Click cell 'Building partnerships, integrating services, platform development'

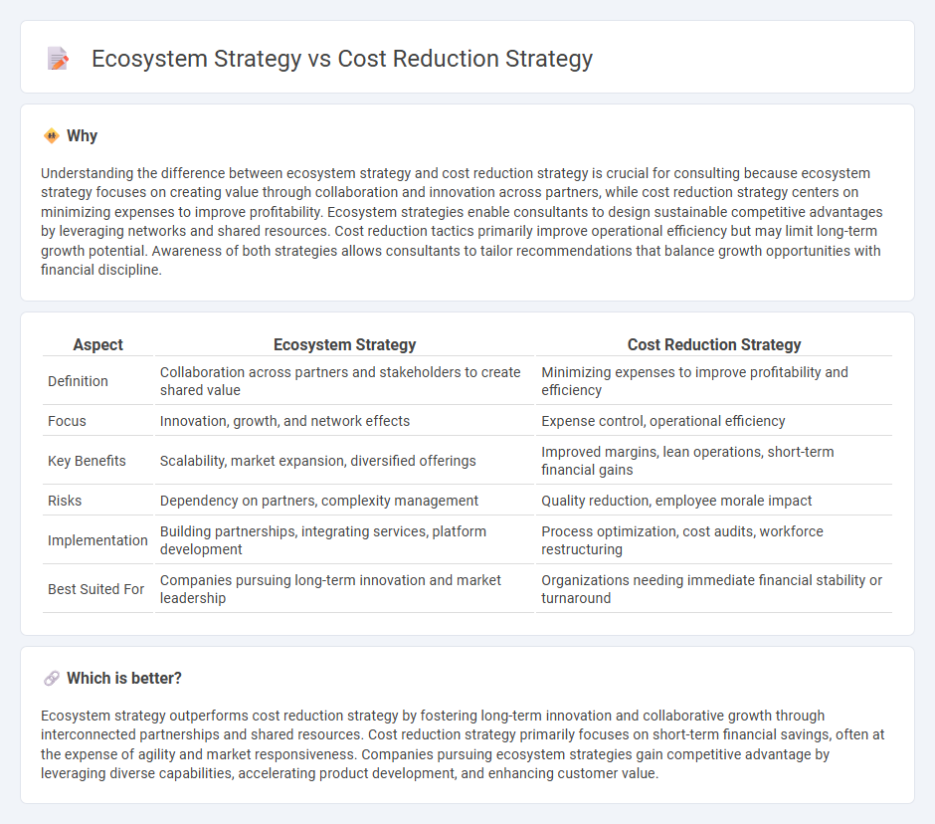pyautogui.click(x=345, y=540)
